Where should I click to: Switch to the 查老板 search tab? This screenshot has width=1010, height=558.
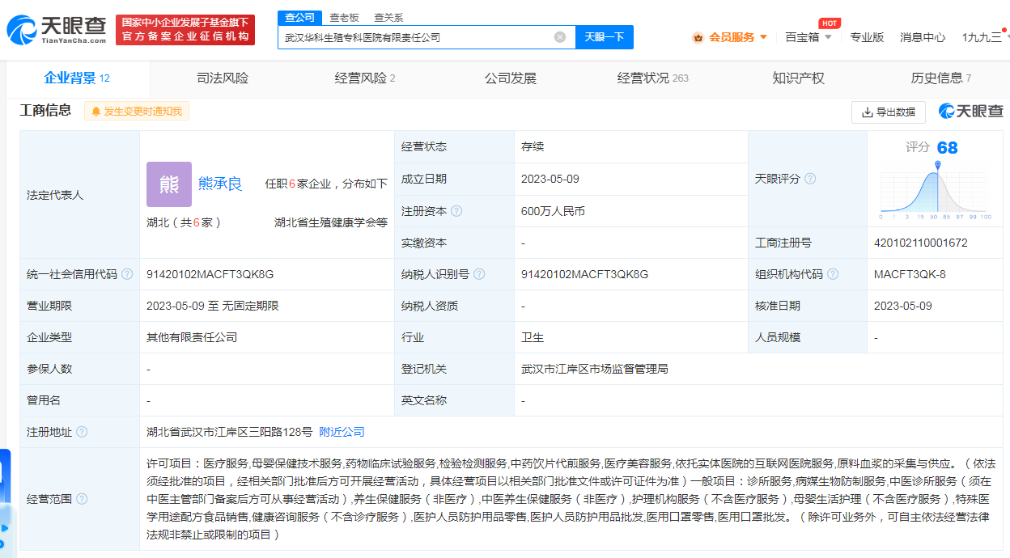(x=344, y=18)
